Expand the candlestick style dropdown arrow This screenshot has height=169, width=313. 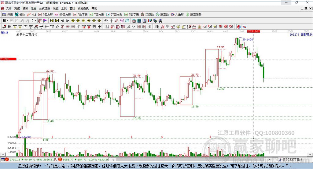point(36,21)
